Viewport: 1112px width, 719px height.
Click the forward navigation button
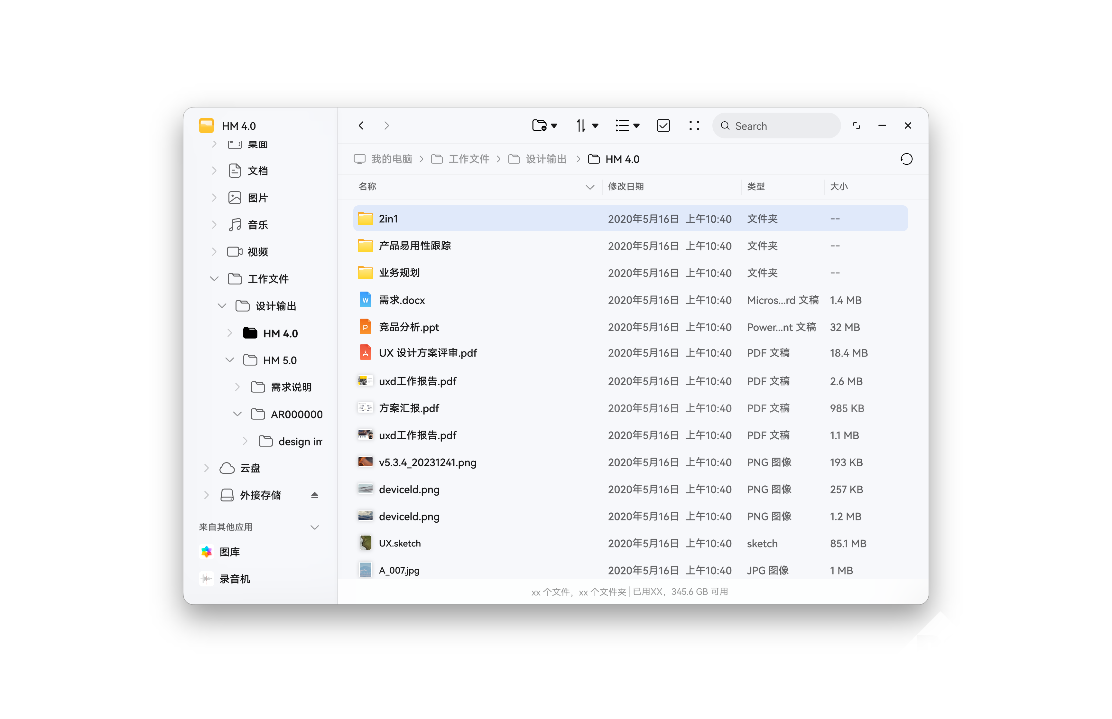coord(387,126)
